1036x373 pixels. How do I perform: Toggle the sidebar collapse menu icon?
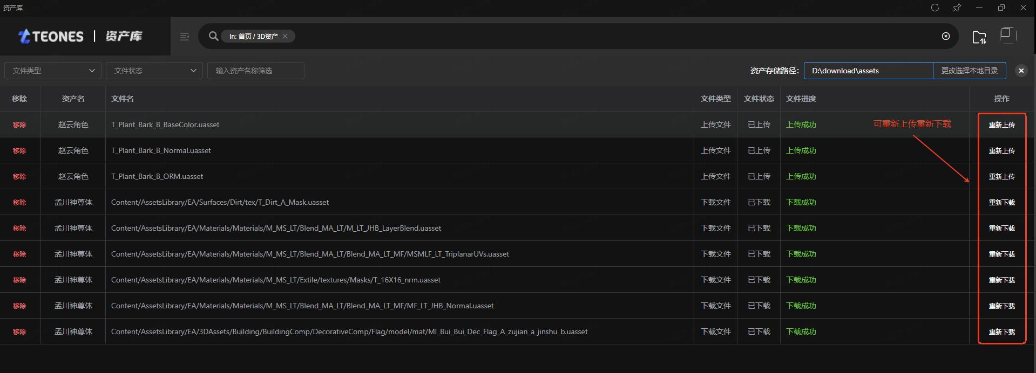(185, 37)
